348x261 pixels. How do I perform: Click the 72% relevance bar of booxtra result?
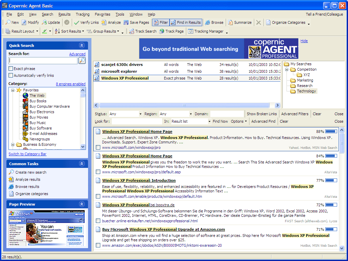pyautogui.click(x=331, y=205)
